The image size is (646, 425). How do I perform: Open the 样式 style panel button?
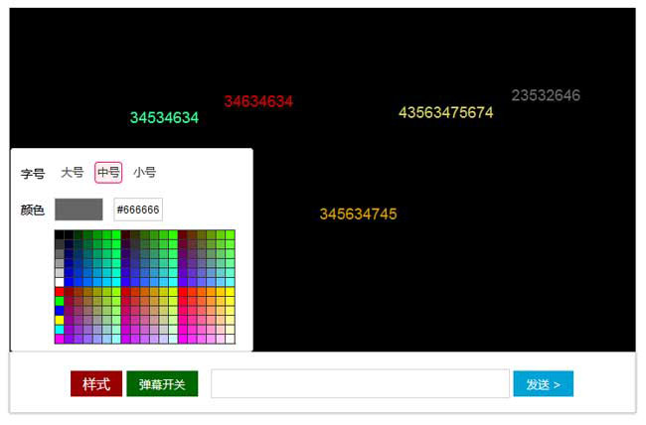(96, 384)
